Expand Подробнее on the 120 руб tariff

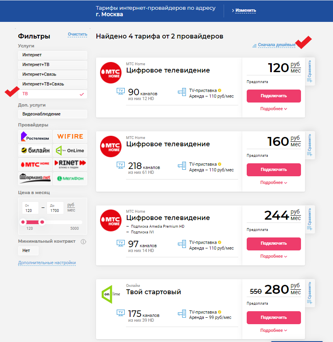[273, 109]
